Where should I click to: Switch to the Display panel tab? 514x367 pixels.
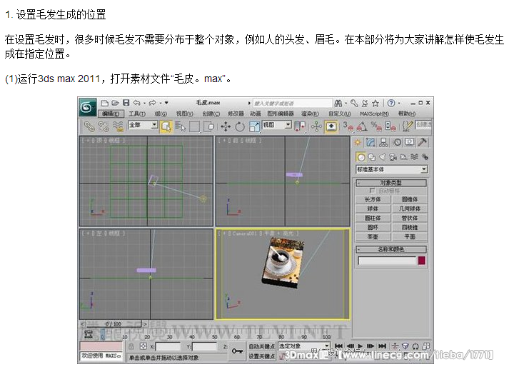click(x=410, y=142)
